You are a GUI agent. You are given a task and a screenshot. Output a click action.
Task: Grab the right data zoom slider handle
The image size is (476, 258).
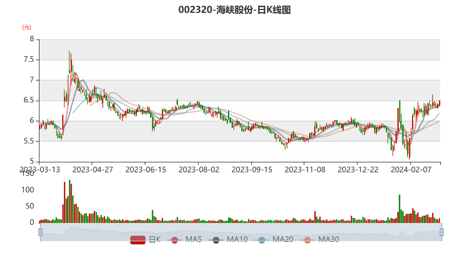[x=442, y=232]
